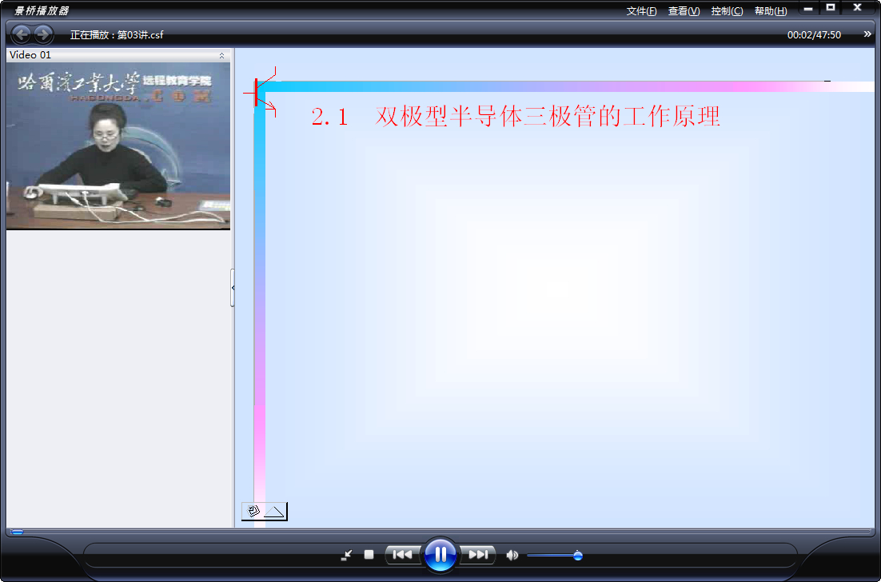The image size is (881, 582).
Task: Minimize the player window
Action: click(x=808, y=9)
